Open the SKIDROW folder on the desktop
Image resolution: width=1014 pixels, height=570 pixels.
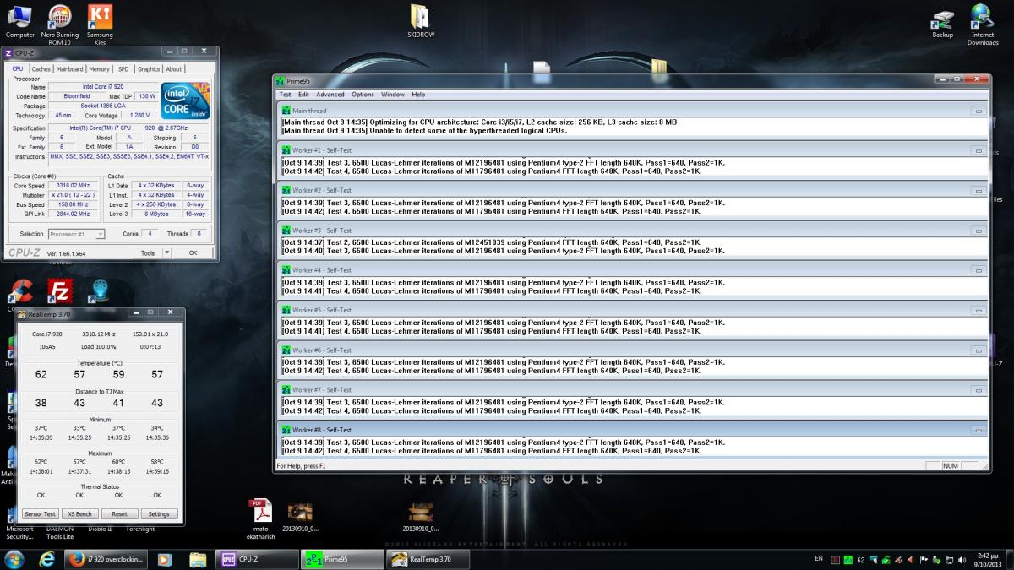(x=420, y=21)
